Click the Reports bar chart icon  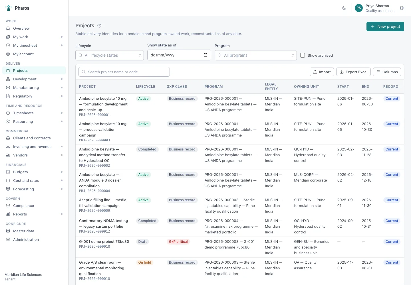[8, 214]
